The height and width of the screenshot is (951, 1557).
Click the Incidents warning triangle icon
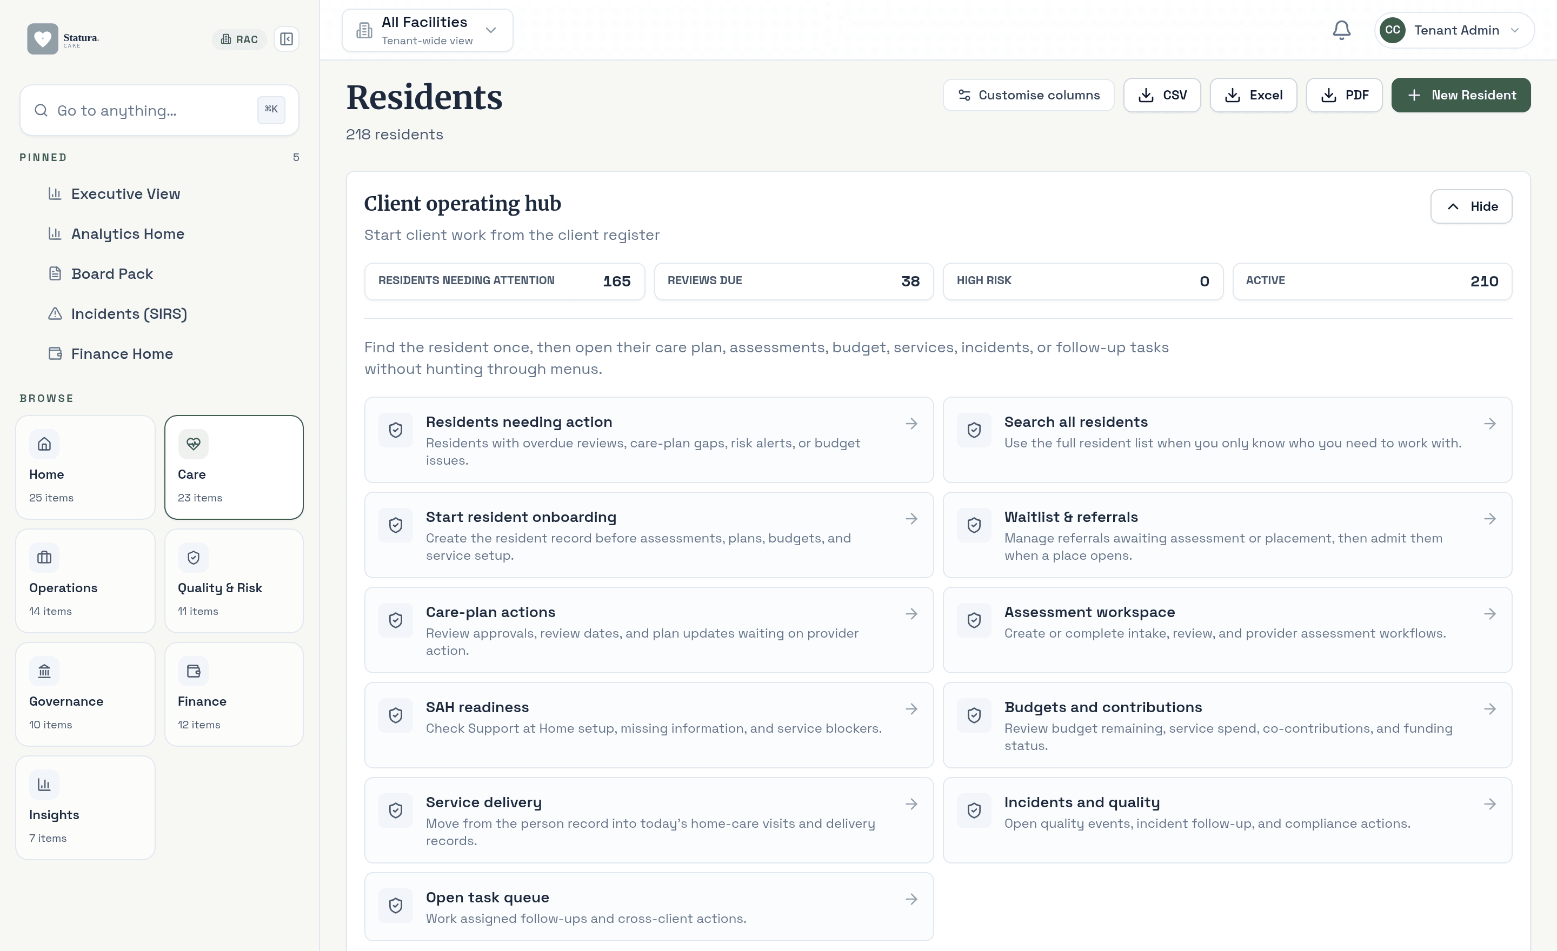[55, 313]
